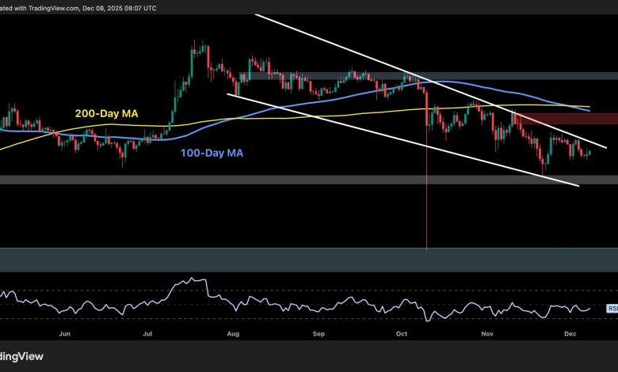This screenshot has width=618, height=372.
Task: Select the latest December candle on the chart
Action: click(x=589, y=151)
